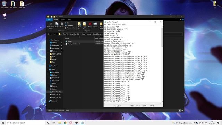Screen dimensions: 222x125
Task: Click This PC in address breadcrumb
Action: (65, 34)
